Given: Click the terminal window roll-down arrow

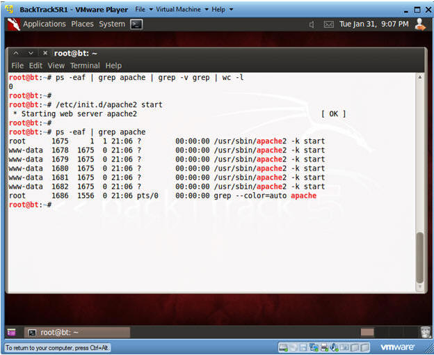Looking at the screenshot, I should point(31,53).
